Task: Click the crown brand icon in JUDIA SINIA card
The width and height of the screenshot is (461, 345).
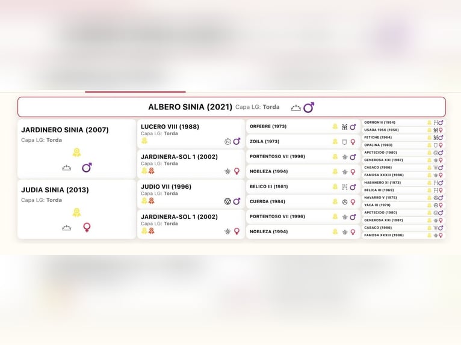Action: point(67,228)
